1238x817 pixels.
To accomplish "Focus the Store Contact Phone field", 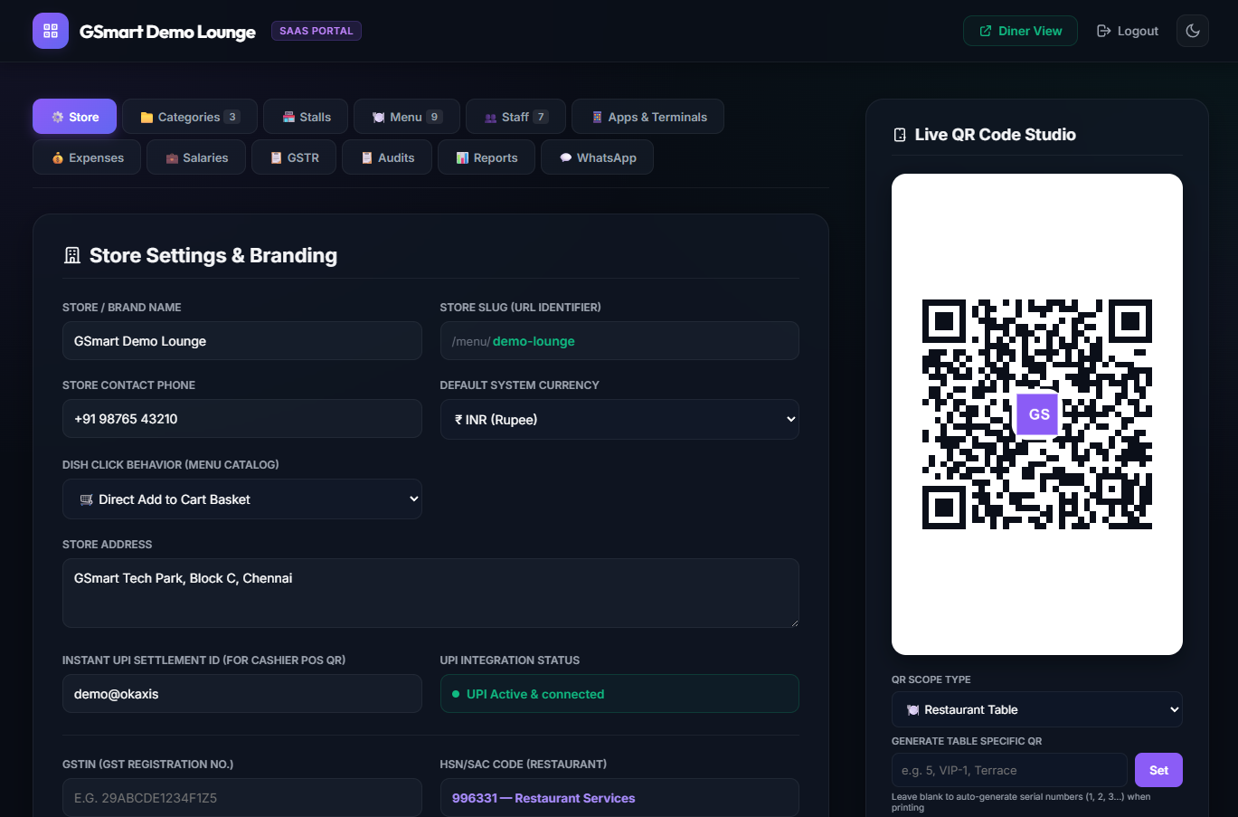I will coord(242,419).
